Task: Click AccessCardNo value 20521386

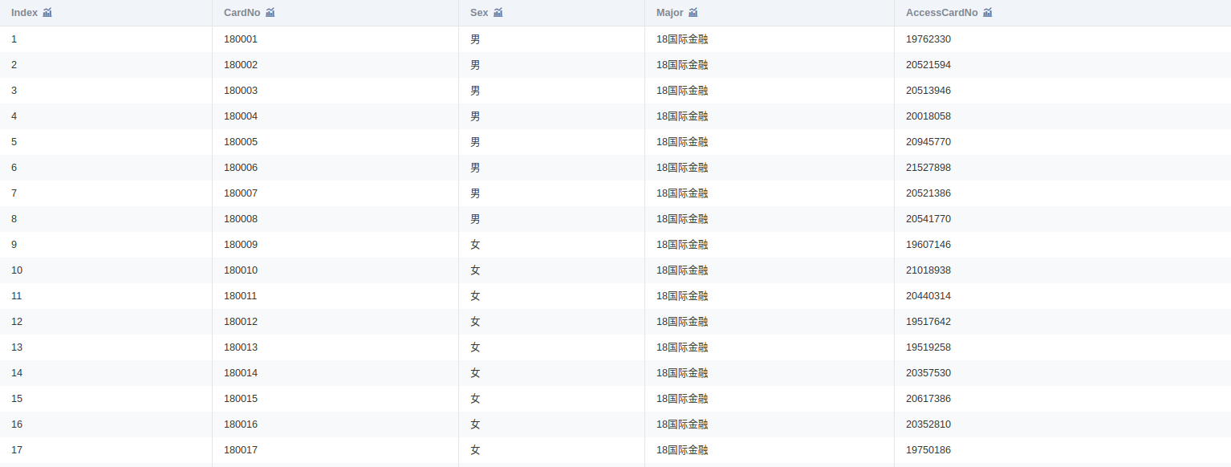Action: [x=928, y=193]
